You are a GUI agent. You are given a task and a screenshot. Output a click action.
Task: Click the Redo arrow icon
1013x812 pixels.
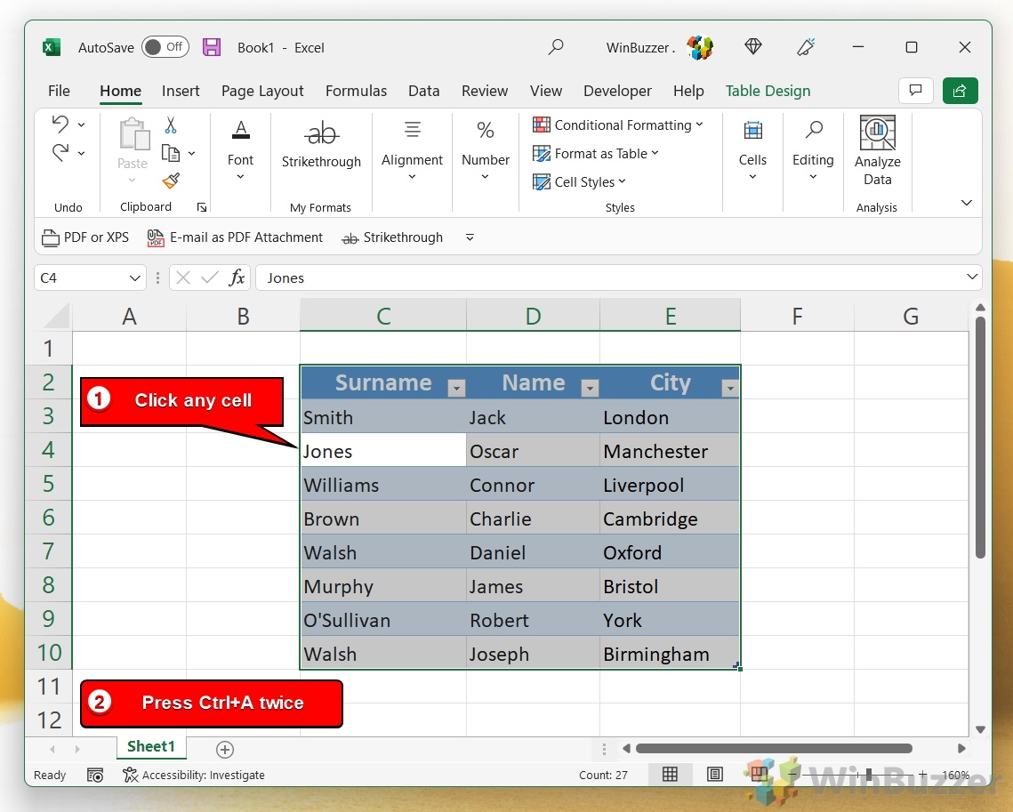pyautogui.click(x=60, y=152)
